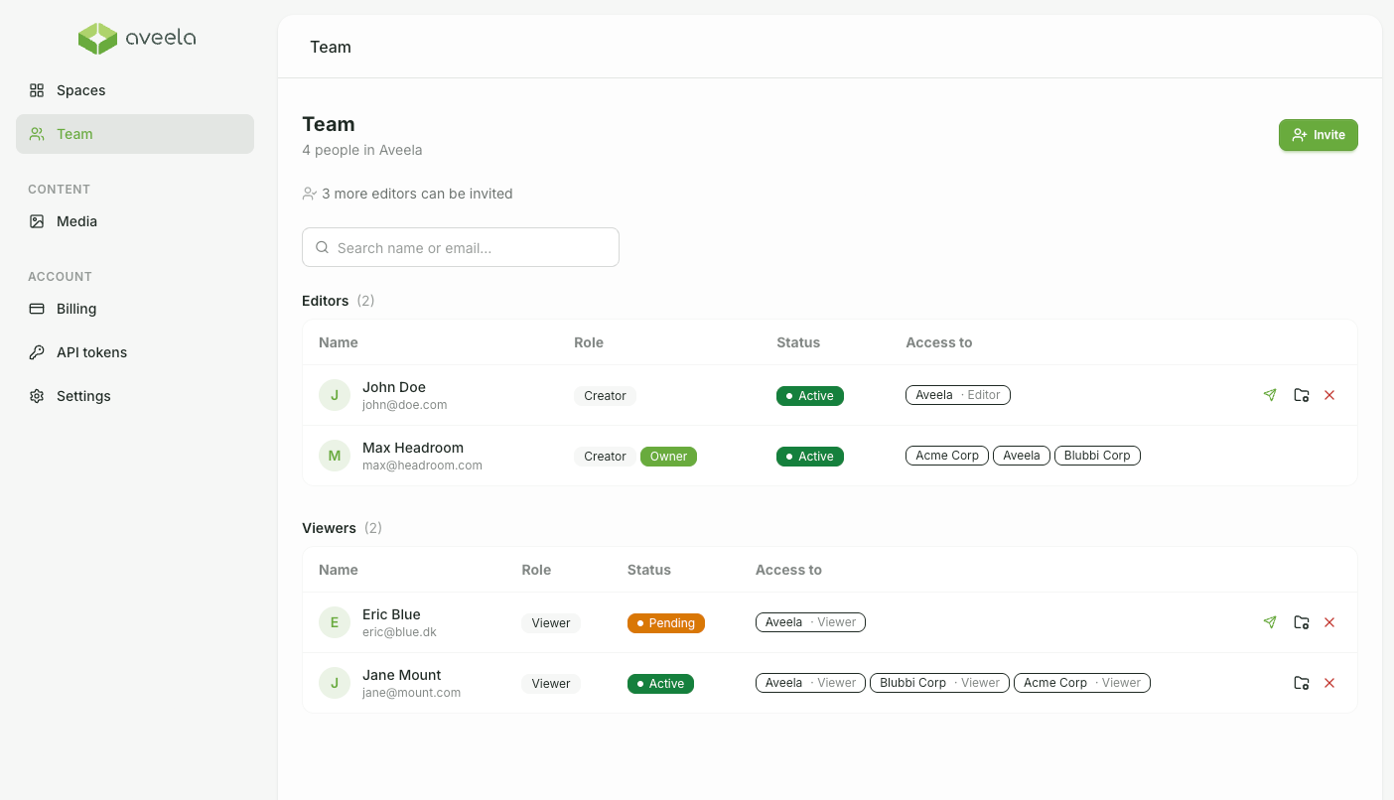Click Max Headroom's Acme Corp tag

(947, 456)
